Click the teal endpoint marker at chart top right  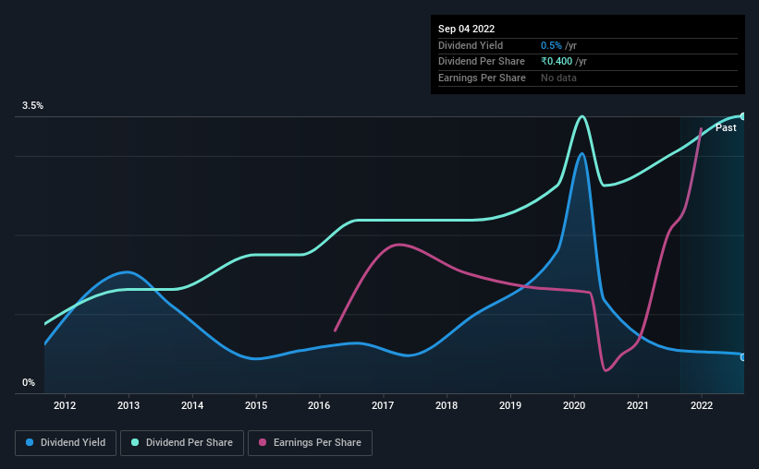coord(743,116)
